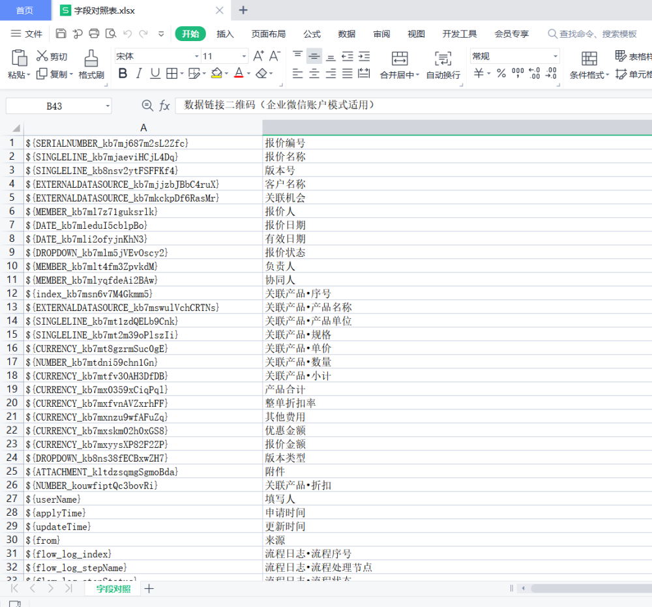Switch to the 审阅 tab
Image resolution: width=652 pixels, height=607 pixels.
[x=381, y=34]
